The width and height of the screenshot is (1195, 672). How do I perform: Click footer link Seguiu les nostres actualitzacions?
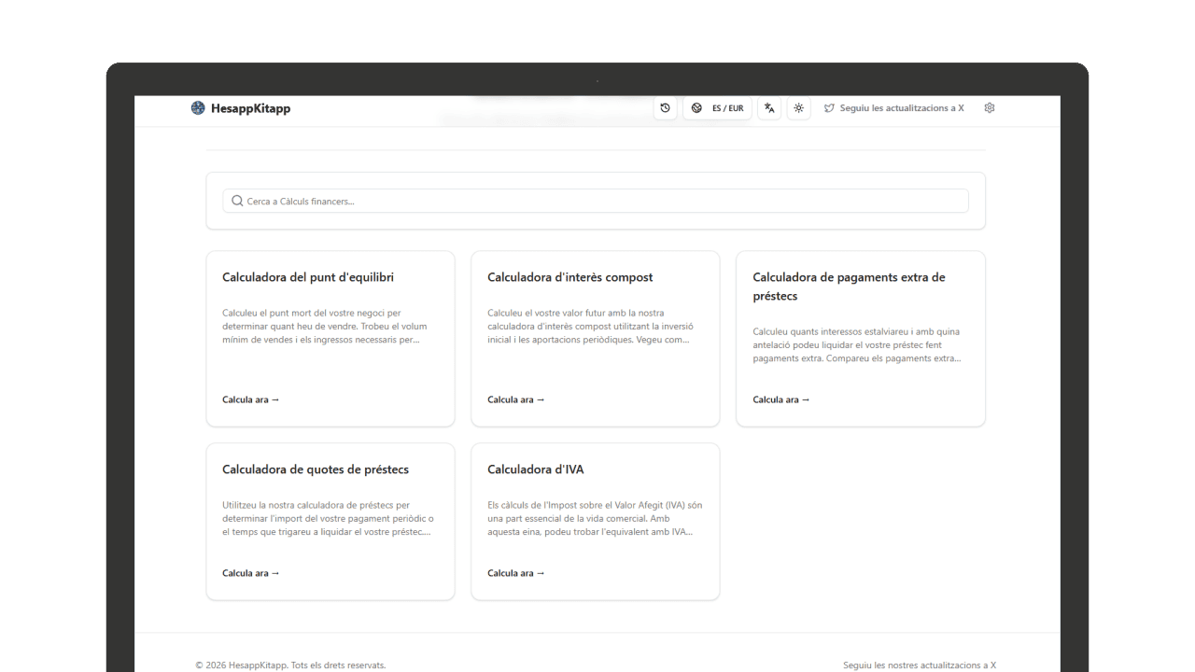tap(919, 665)
